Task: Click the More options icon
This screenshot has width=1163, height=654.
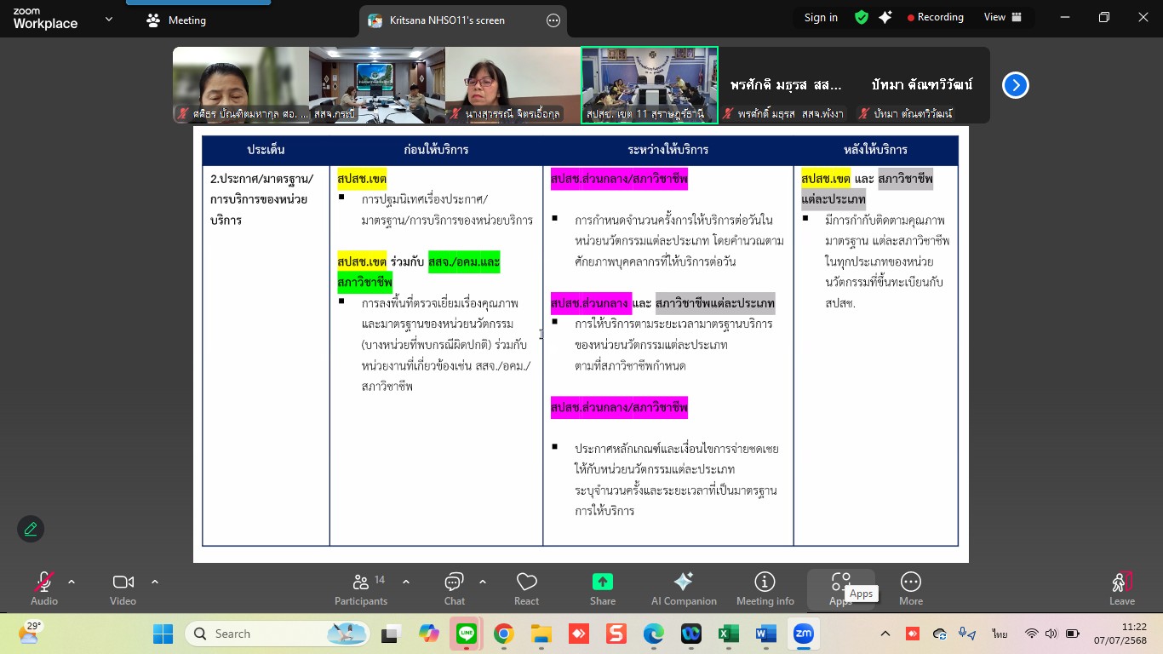Action: 910,588
